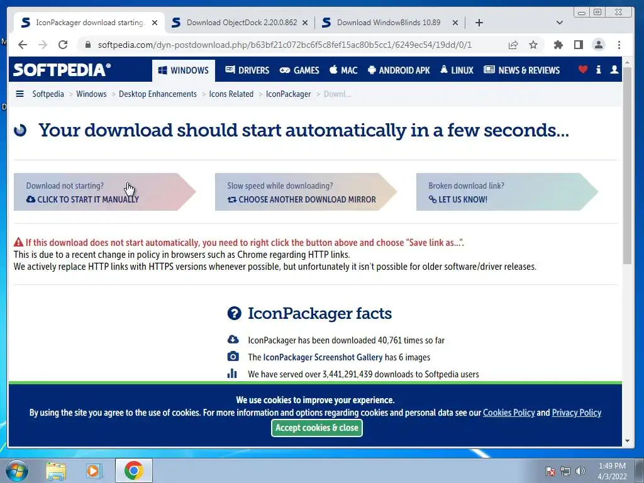
Task: Open the Chrome profile avatar
Action: [599, 45]
